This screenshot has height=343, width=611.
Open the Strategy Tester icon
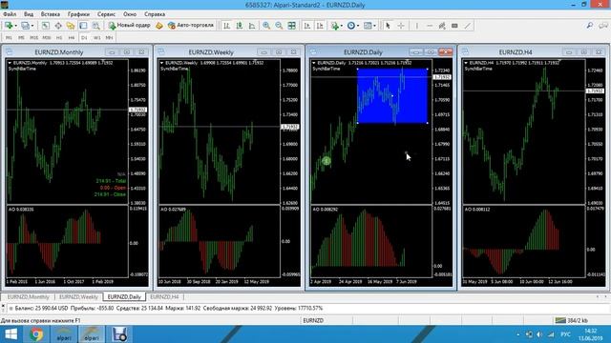tap(95, 26)
